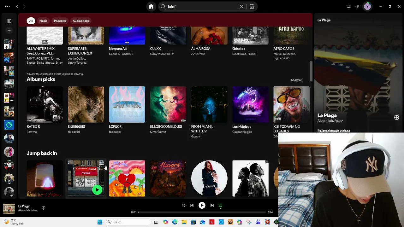The width and height of the screenshot is (404, 227).
Task: Open Microsoft Edge from the taskbar
Action: 175,222
